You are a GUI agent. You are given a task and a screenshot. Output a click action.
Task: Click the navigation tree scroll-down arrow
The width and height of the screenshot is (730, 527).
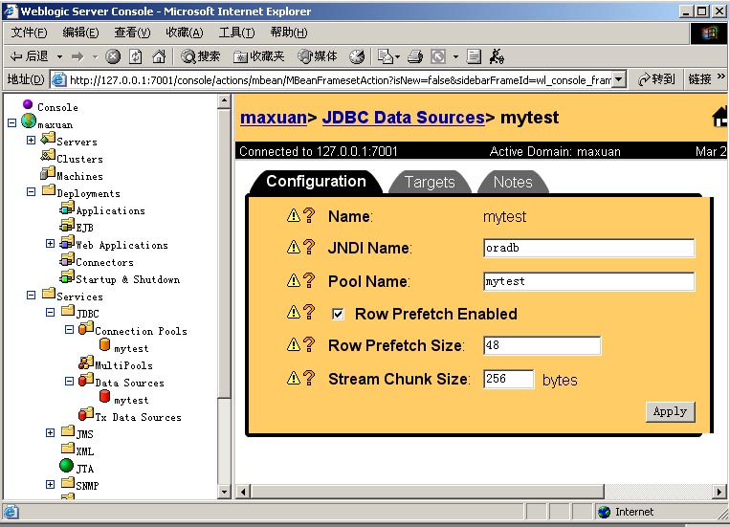[x=225, y=492]
